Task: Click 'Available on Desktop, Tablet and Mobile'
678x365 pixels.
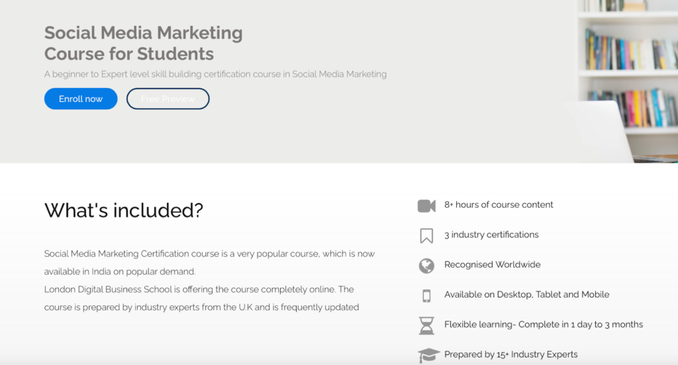Action: pos(526,295)
